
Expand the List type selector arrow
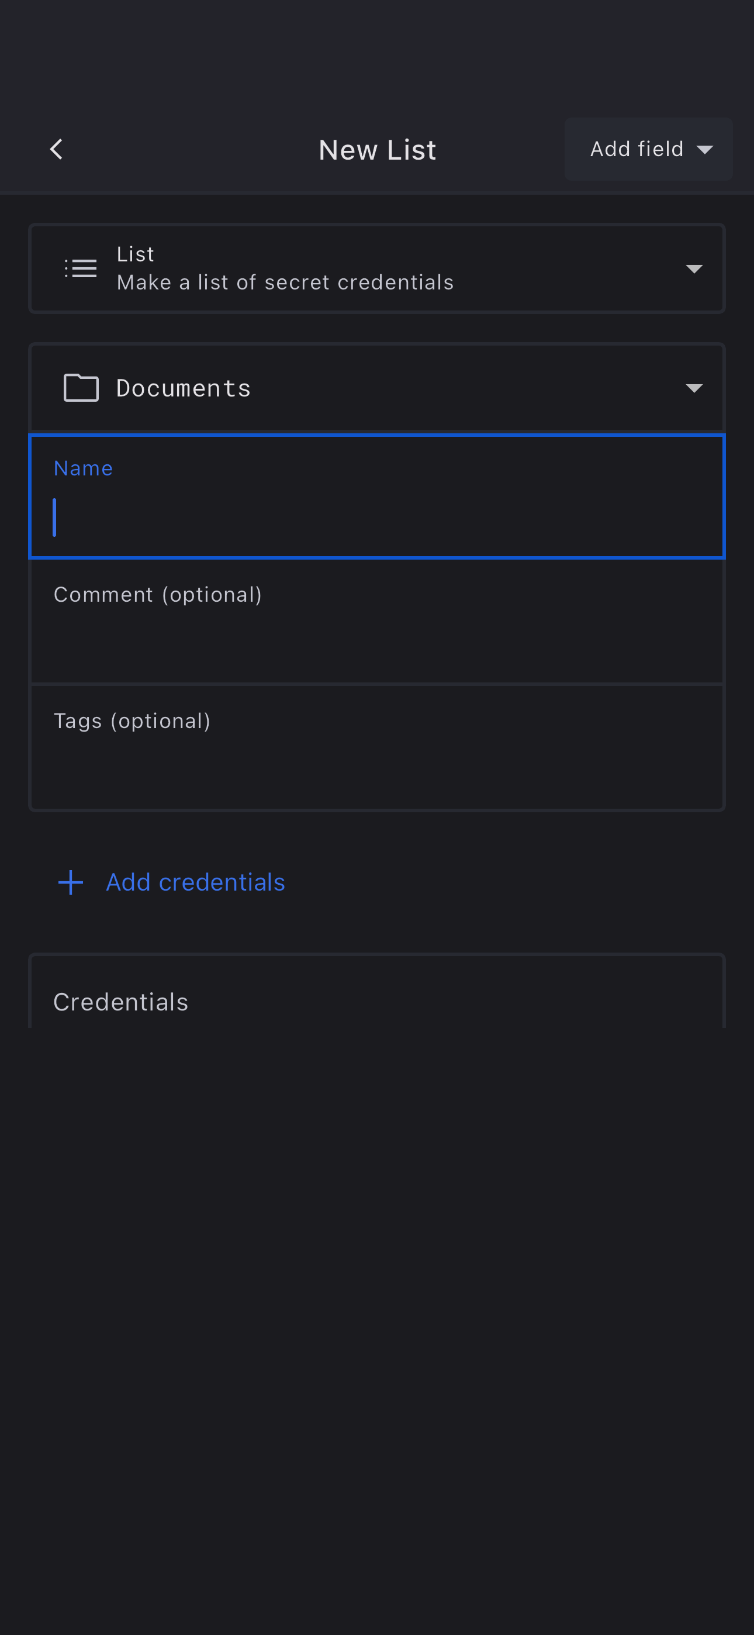(694, 268)
